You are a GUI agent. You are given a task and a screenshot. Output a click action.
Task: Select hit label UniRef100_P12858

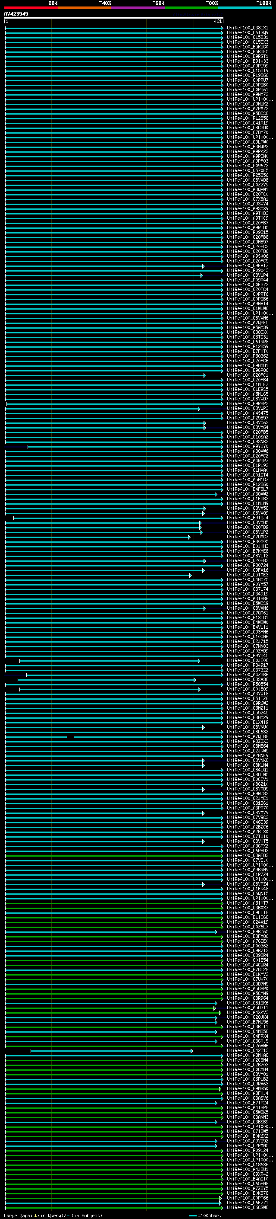[247, 118]
